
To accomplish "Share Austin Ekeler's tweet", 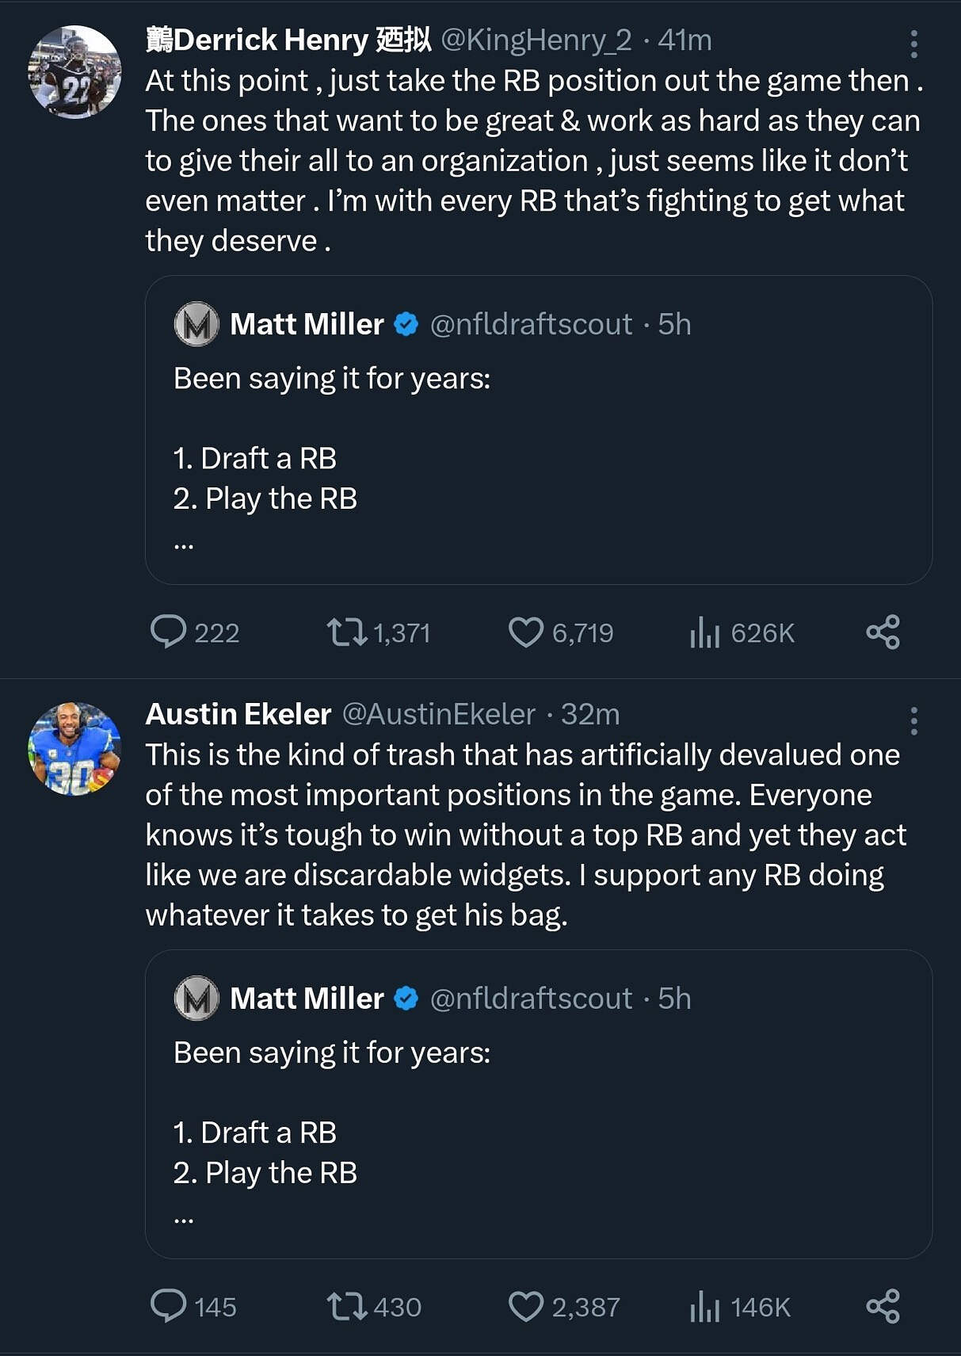I will tap(883, 1306).
